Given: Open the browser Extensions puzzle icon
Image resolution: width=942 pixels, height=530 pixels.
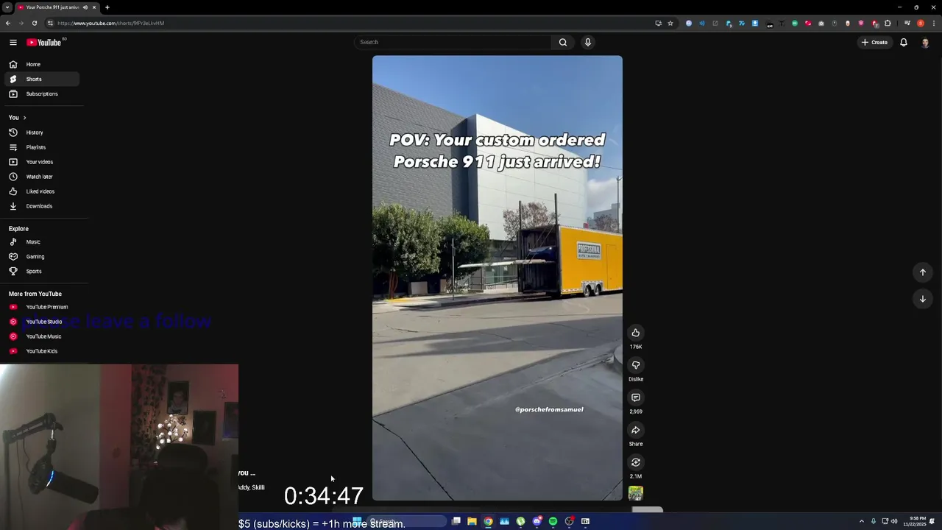Looking at the screenshot, I should click(x=888, y=23).
